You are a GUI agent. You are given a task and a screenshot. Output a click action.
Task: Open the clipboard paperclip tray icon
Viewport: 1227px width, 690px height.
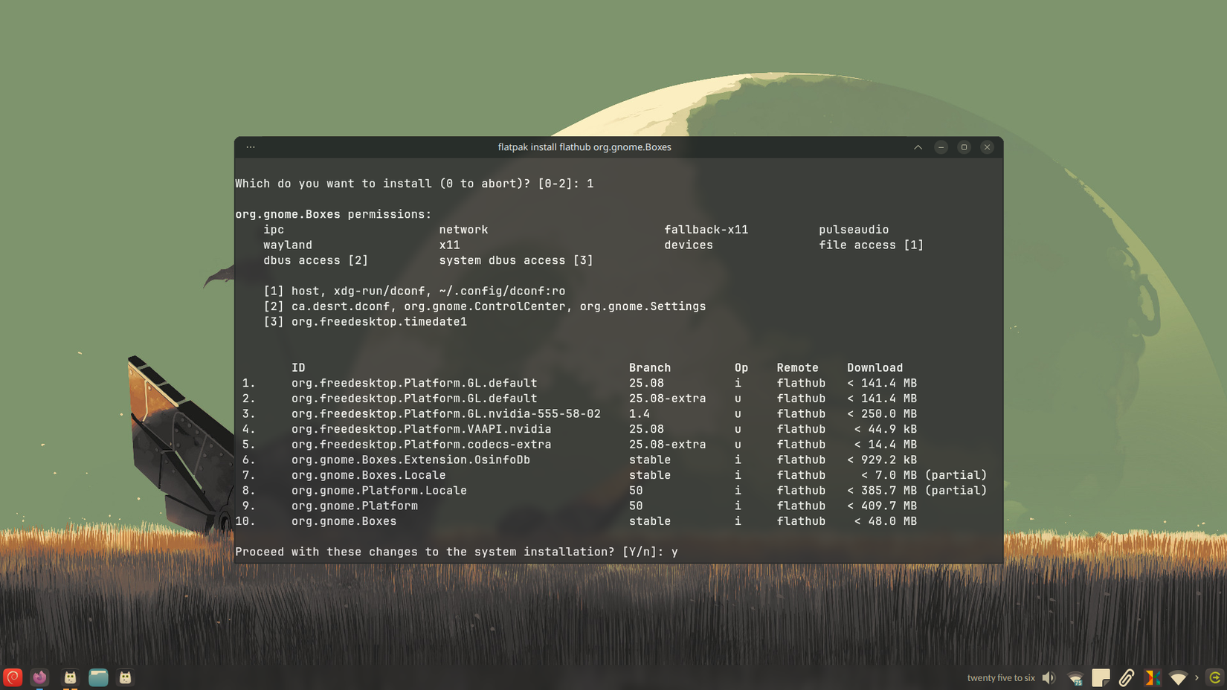coord(1127,678)
